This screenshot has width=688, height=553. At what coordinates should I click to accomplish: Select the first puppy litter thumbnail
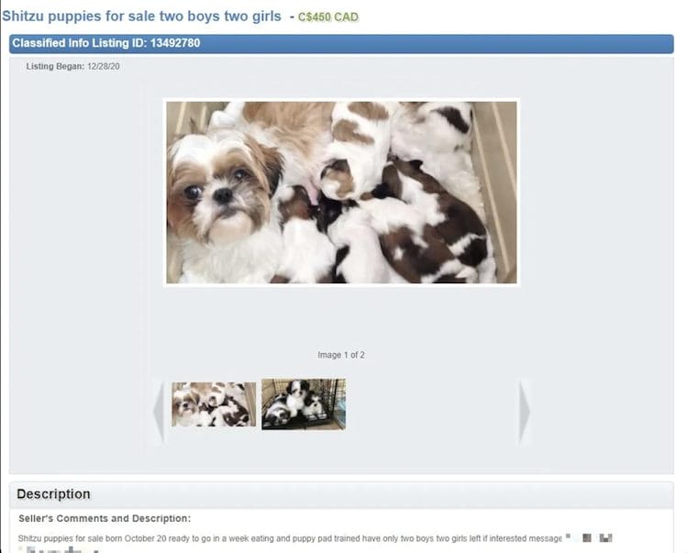tap(214, 404)
